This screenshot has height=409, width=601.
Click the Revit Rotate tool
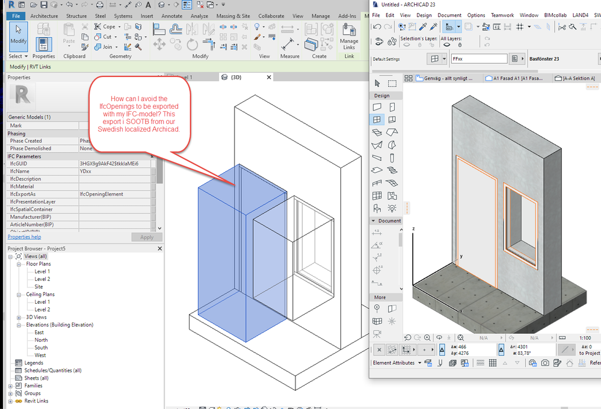tap(192, 45)
